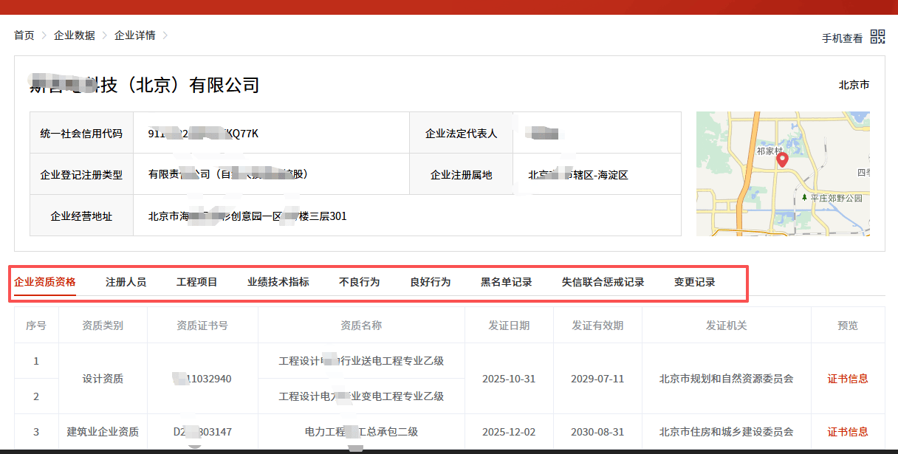Switch to the 注册人员 tab
Screen dimensions: 898x454
[126, 282]
